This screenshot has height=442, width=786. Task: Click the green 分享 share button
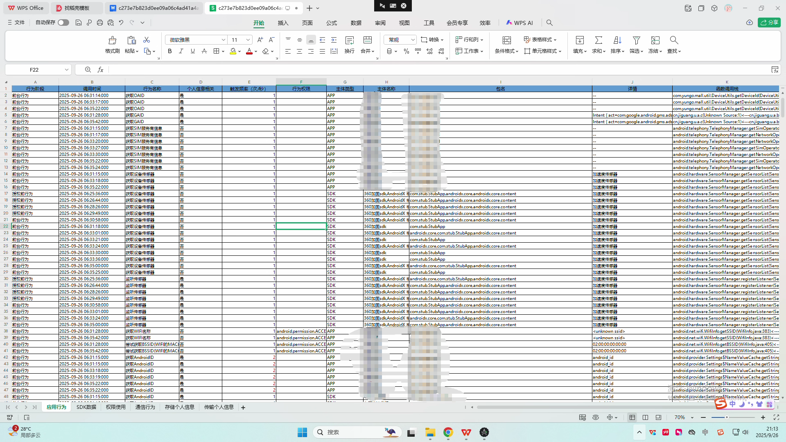pos(769,23)
